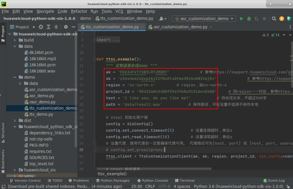293x189 pixels.
Task: Change file encoding UTF-8 in status bar
Action: coord(164,186)
